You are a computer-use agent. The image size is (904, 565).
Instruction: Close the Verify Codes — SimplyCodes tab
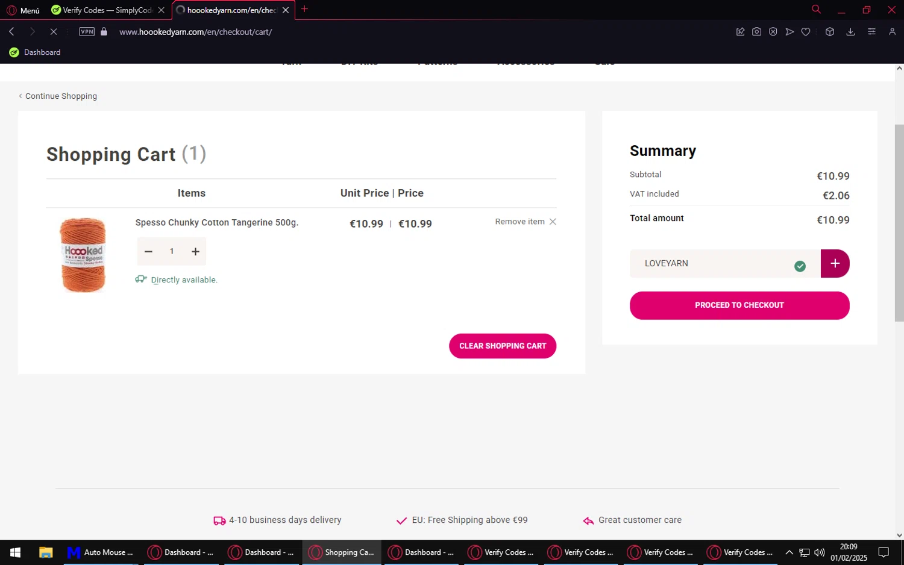[x=161, y=10]
